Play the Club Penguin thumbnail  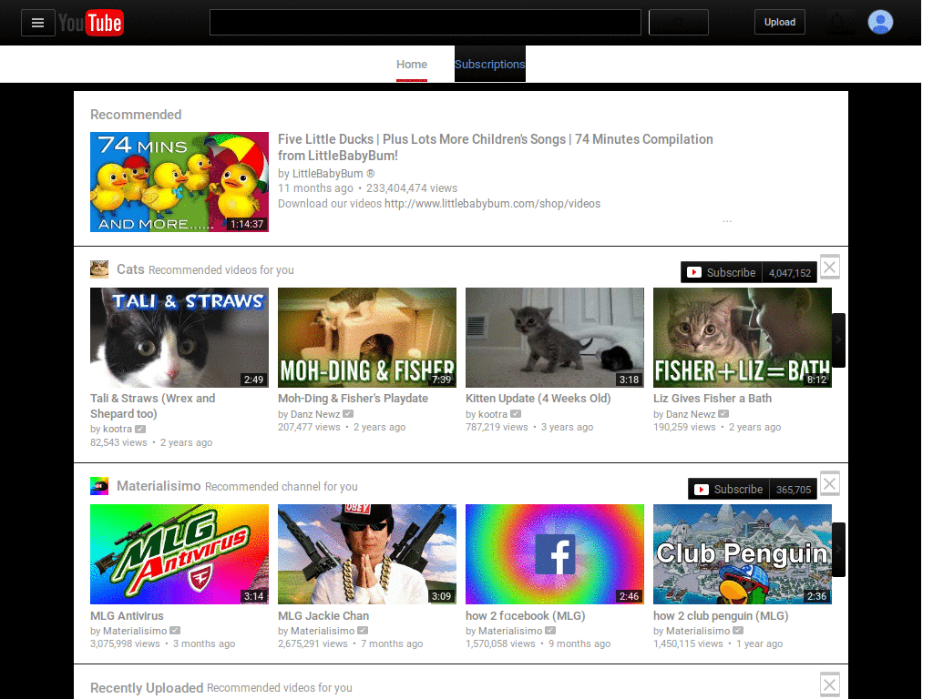click(x=742, y=554)
